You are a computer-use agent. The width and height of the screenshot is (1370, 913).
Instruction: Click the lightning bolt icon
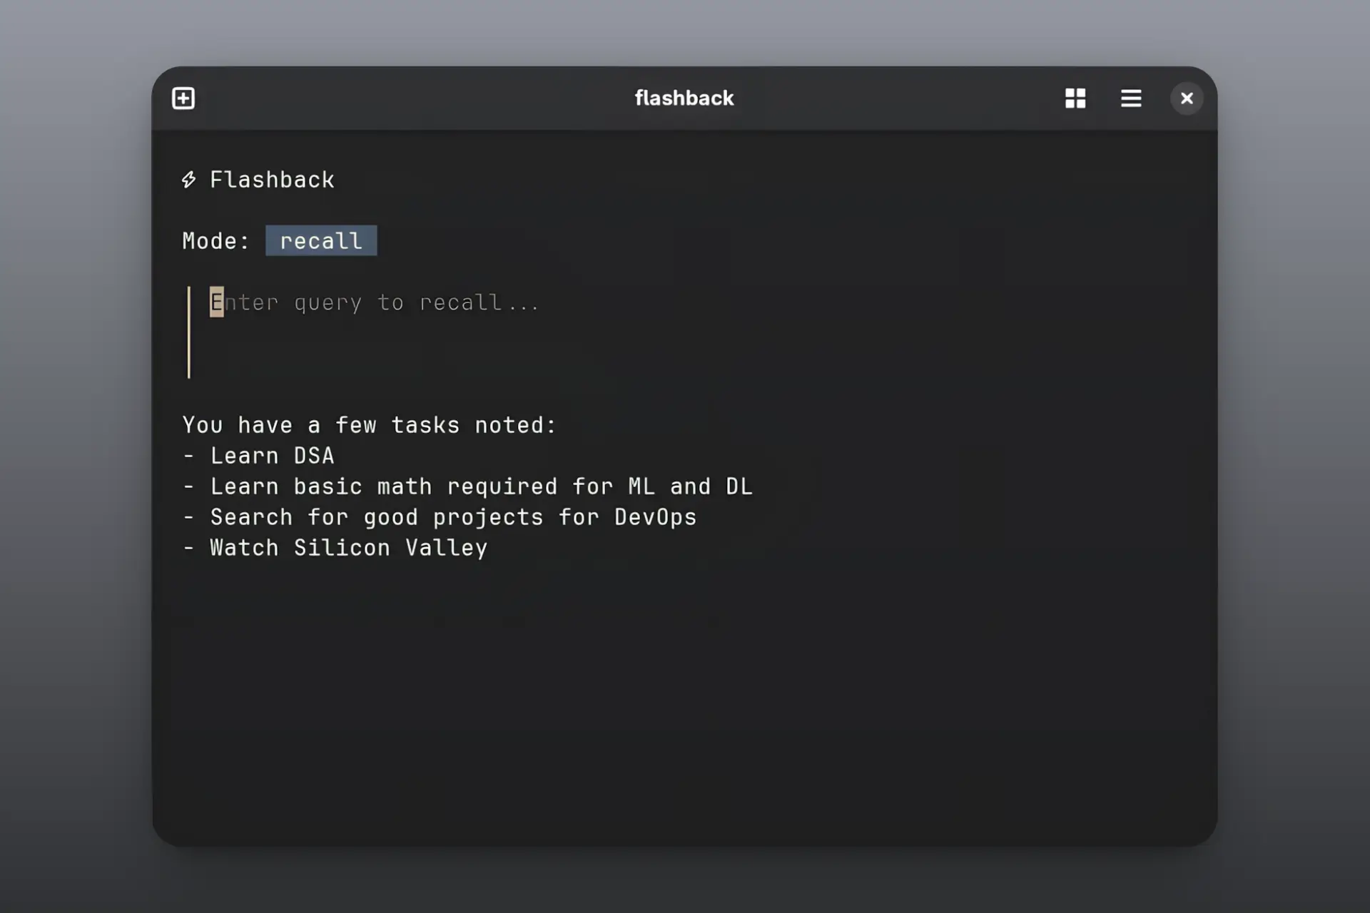(x=188, y=179)
